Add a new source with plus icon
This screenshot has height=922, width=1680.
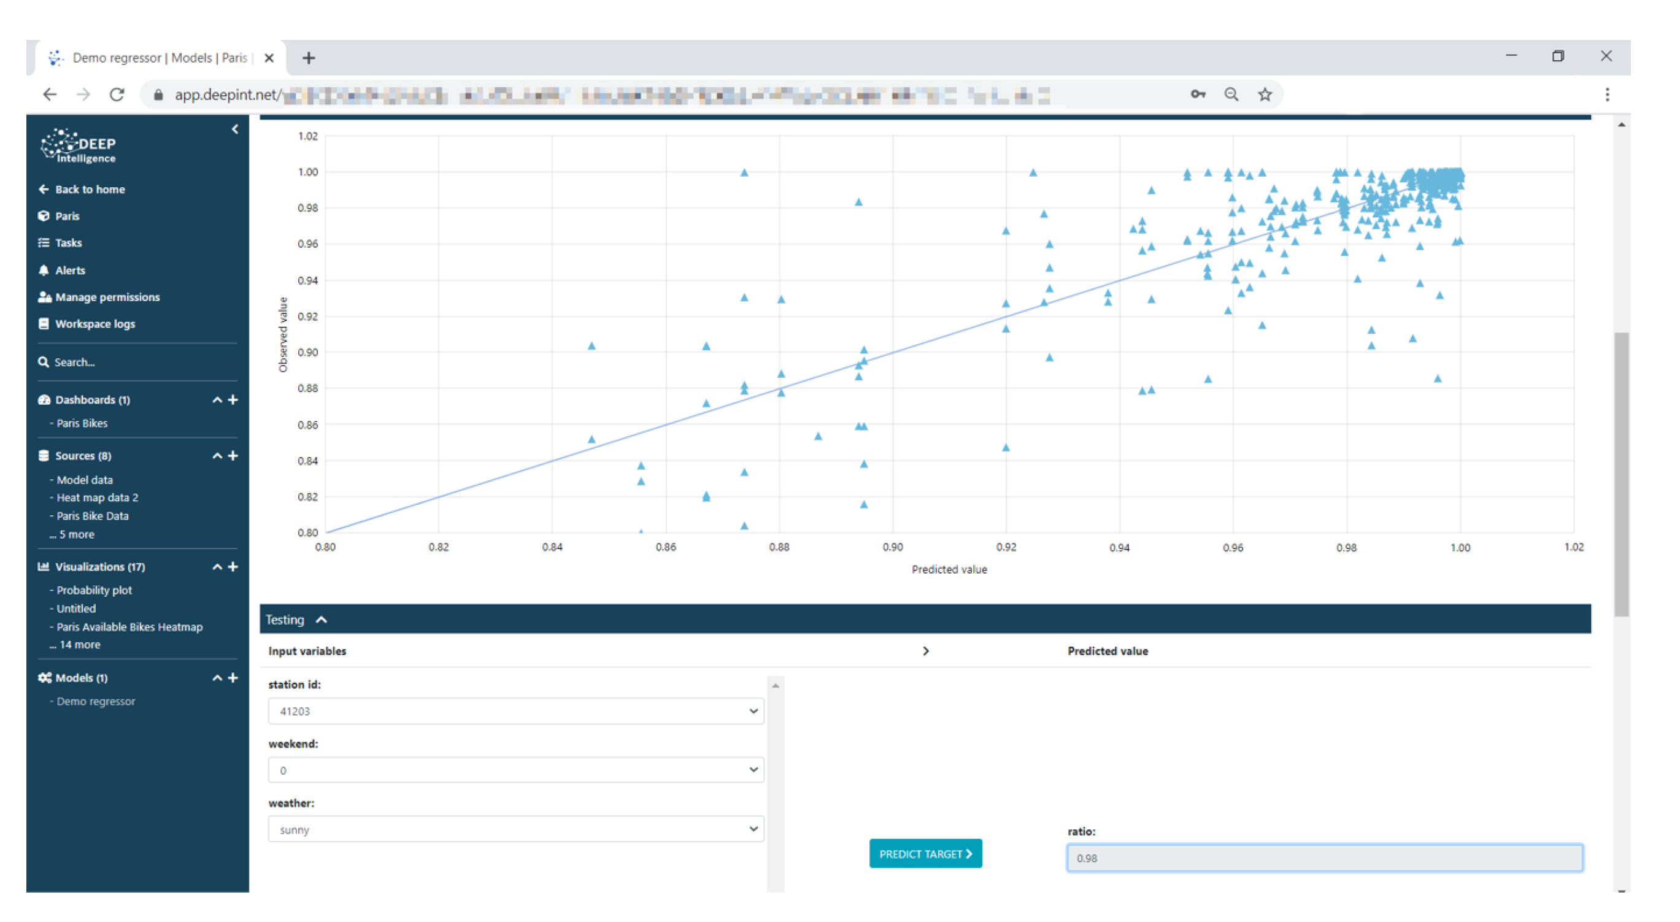click(233, 456)
